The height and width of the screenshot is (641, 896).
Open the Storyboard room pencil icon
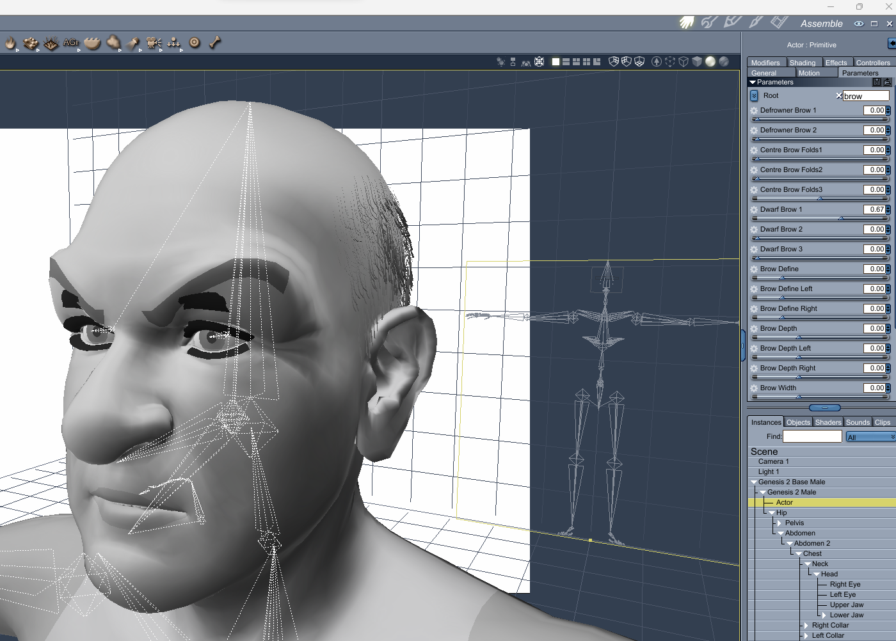[732, 23]
